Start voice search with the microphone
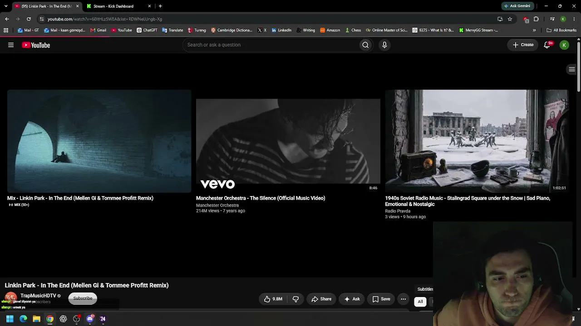Viewport: 581px width, 326px height. (x=384, y=45)
